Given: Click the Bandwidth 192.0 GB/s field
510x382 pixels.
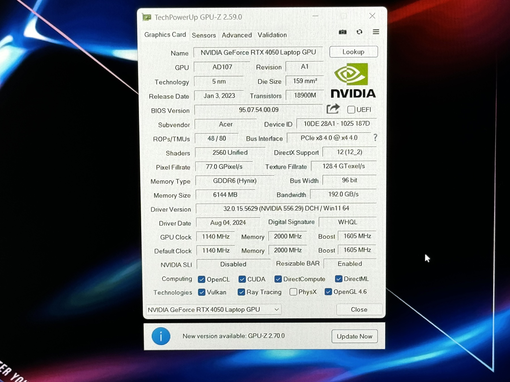Looking at the screenshot, I should [x=343, y=194].
